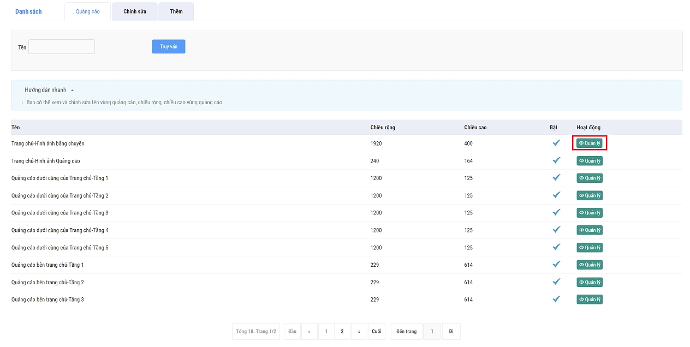Open Quản lý for Trang chủ-Hình ảnh Quảng cáo
690x347 pixels.
point(590,161)
